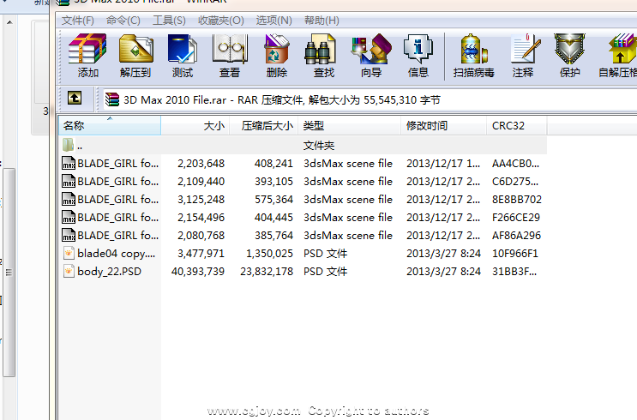Click the Add (添加) archive icon
Viewport: 637px width, 420px height.
coord(87,49)
